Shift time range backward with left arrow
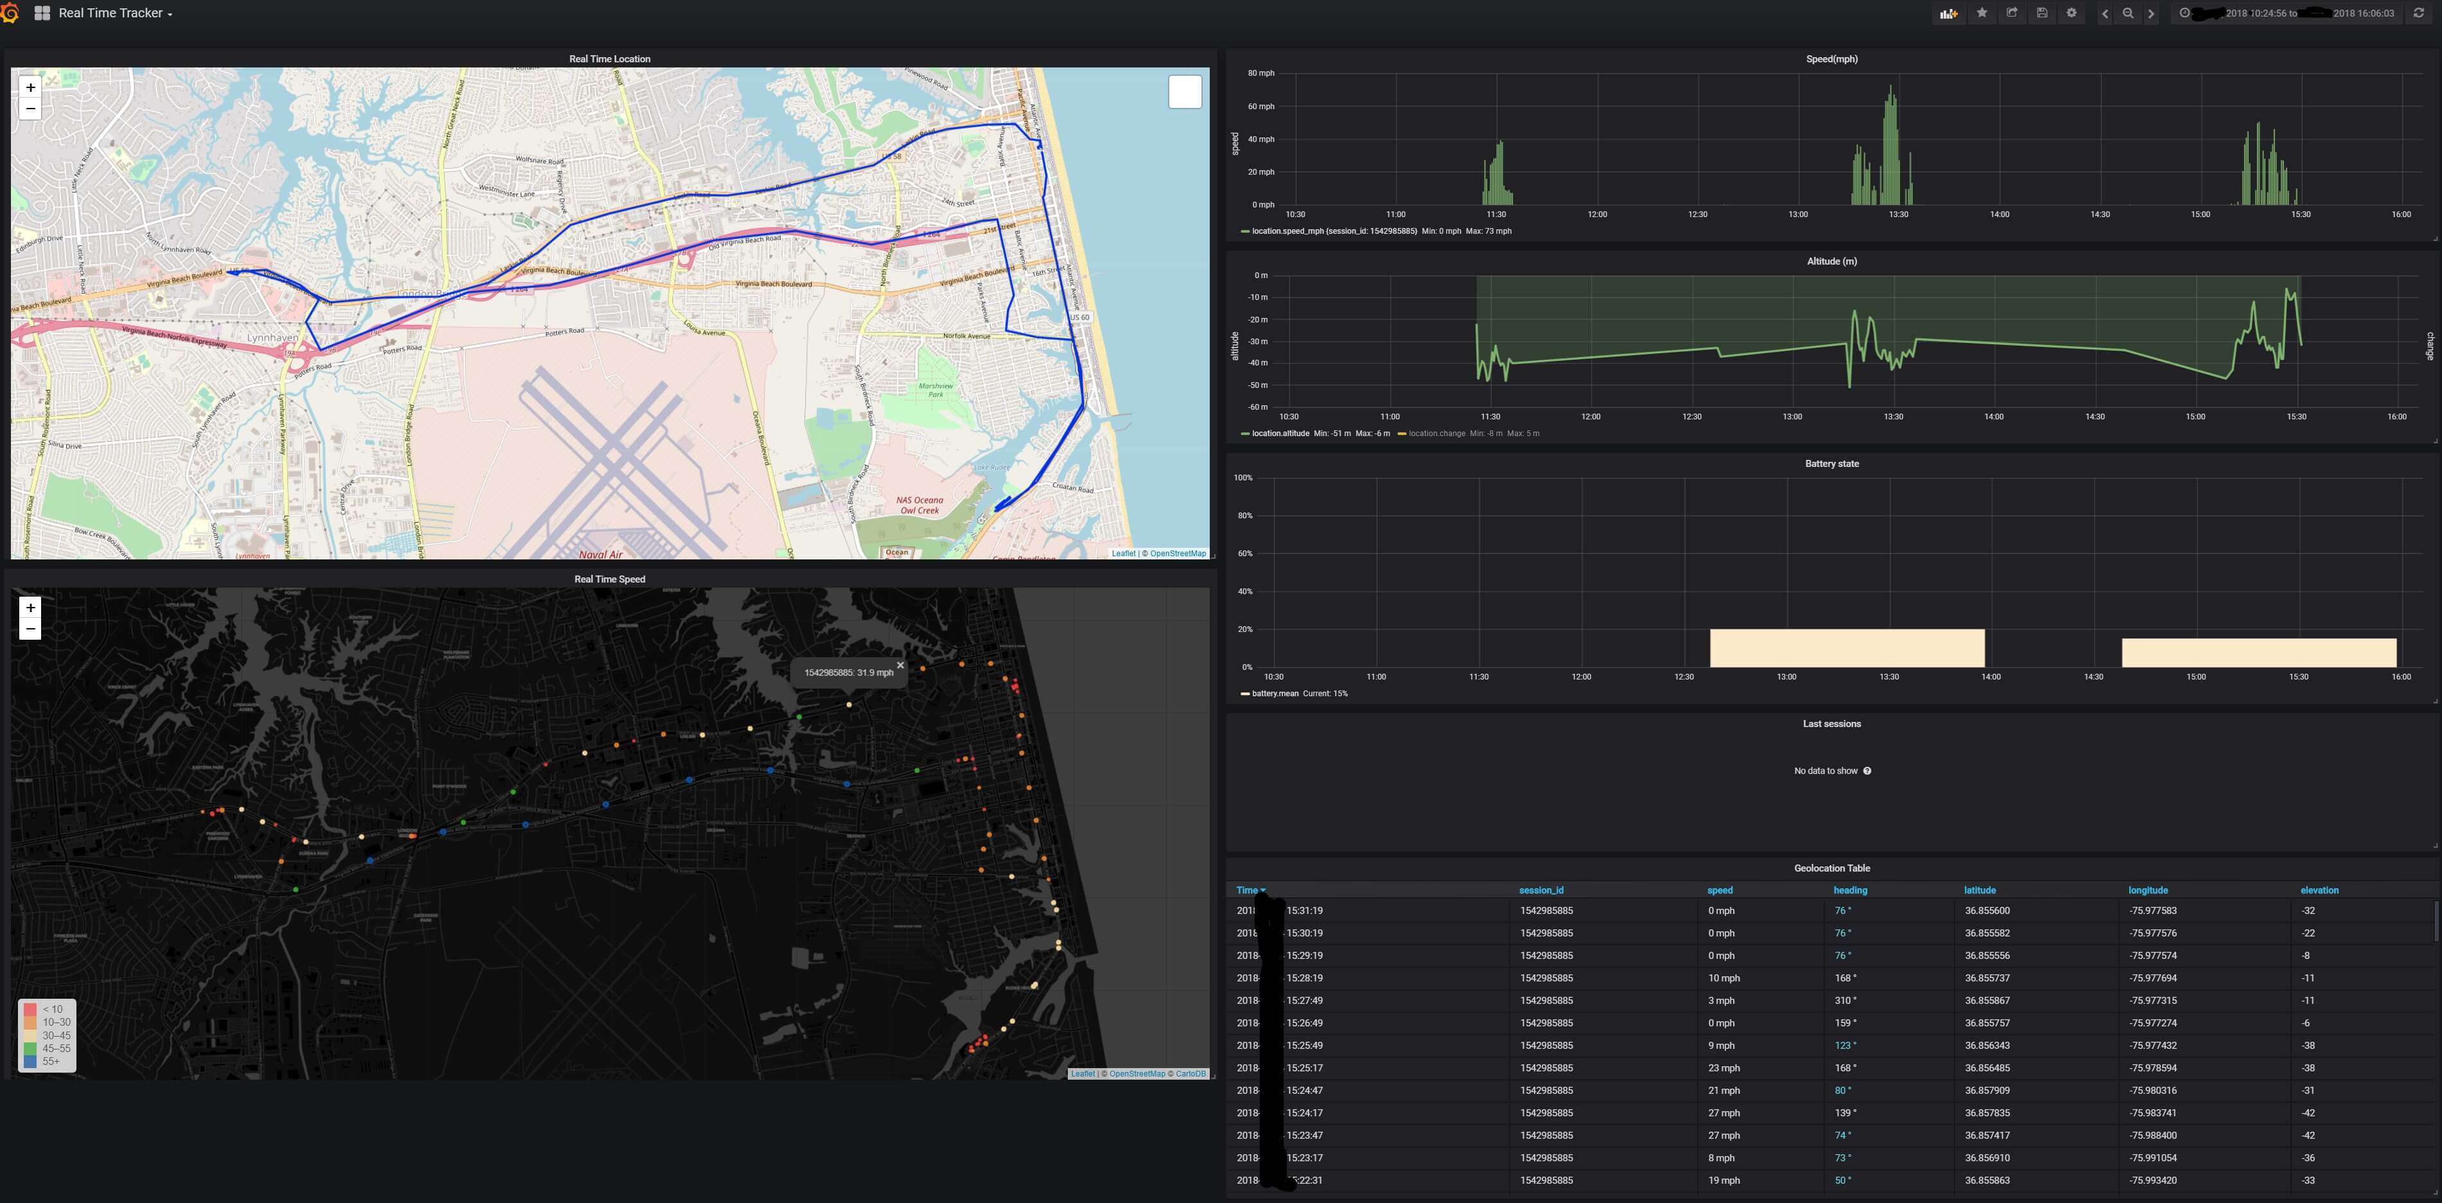2442x1203 pixels. (2106, 13)
